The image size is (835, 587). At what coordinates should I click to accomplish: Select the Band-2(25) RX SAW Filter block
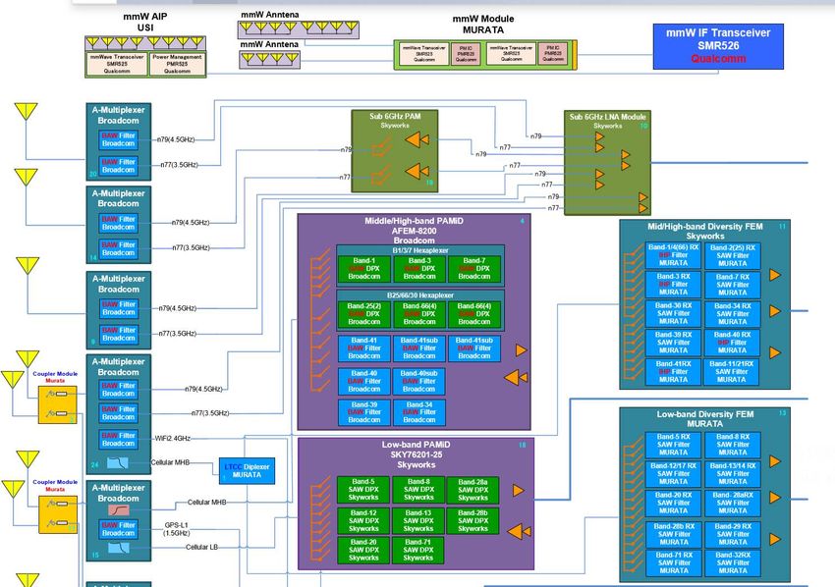point(732,255)
